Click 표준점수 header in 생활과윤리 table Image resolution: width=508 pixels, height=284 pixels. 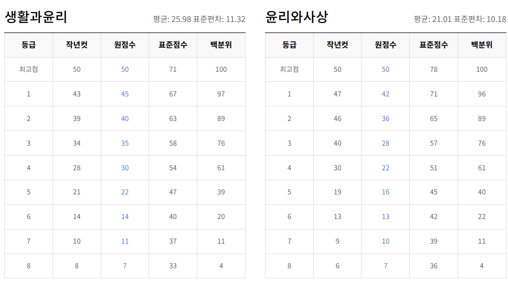[173, 45]
